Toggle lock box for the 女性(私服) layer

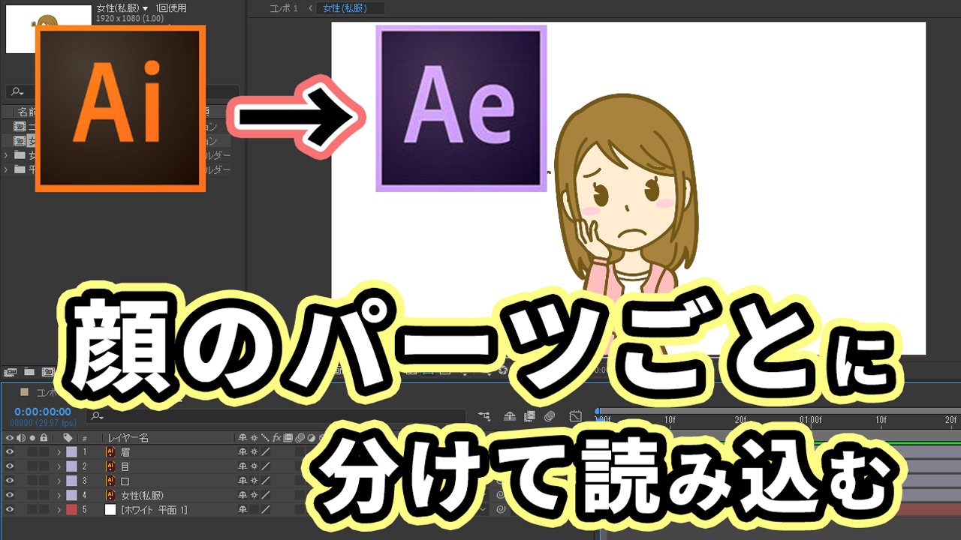point(44,495)
